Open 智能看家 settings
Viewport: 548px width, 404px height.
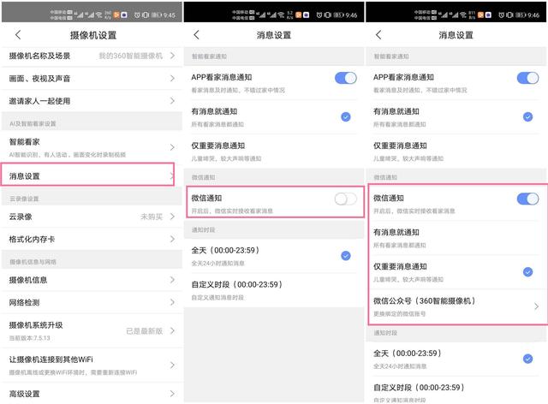tap(92, 147)
